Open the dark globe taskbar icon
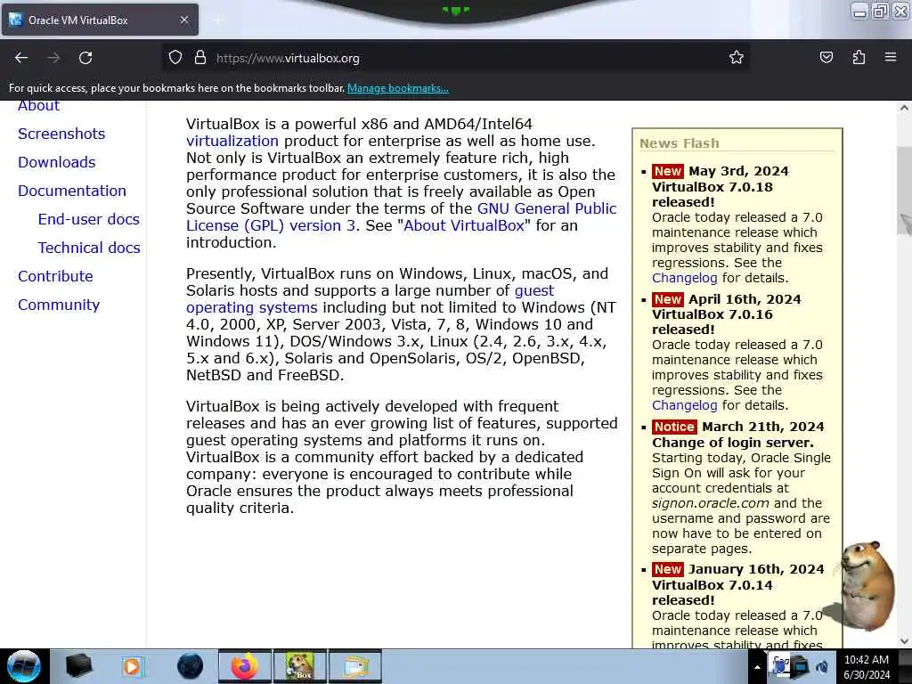The image size is (912, 684). (190, 666)
